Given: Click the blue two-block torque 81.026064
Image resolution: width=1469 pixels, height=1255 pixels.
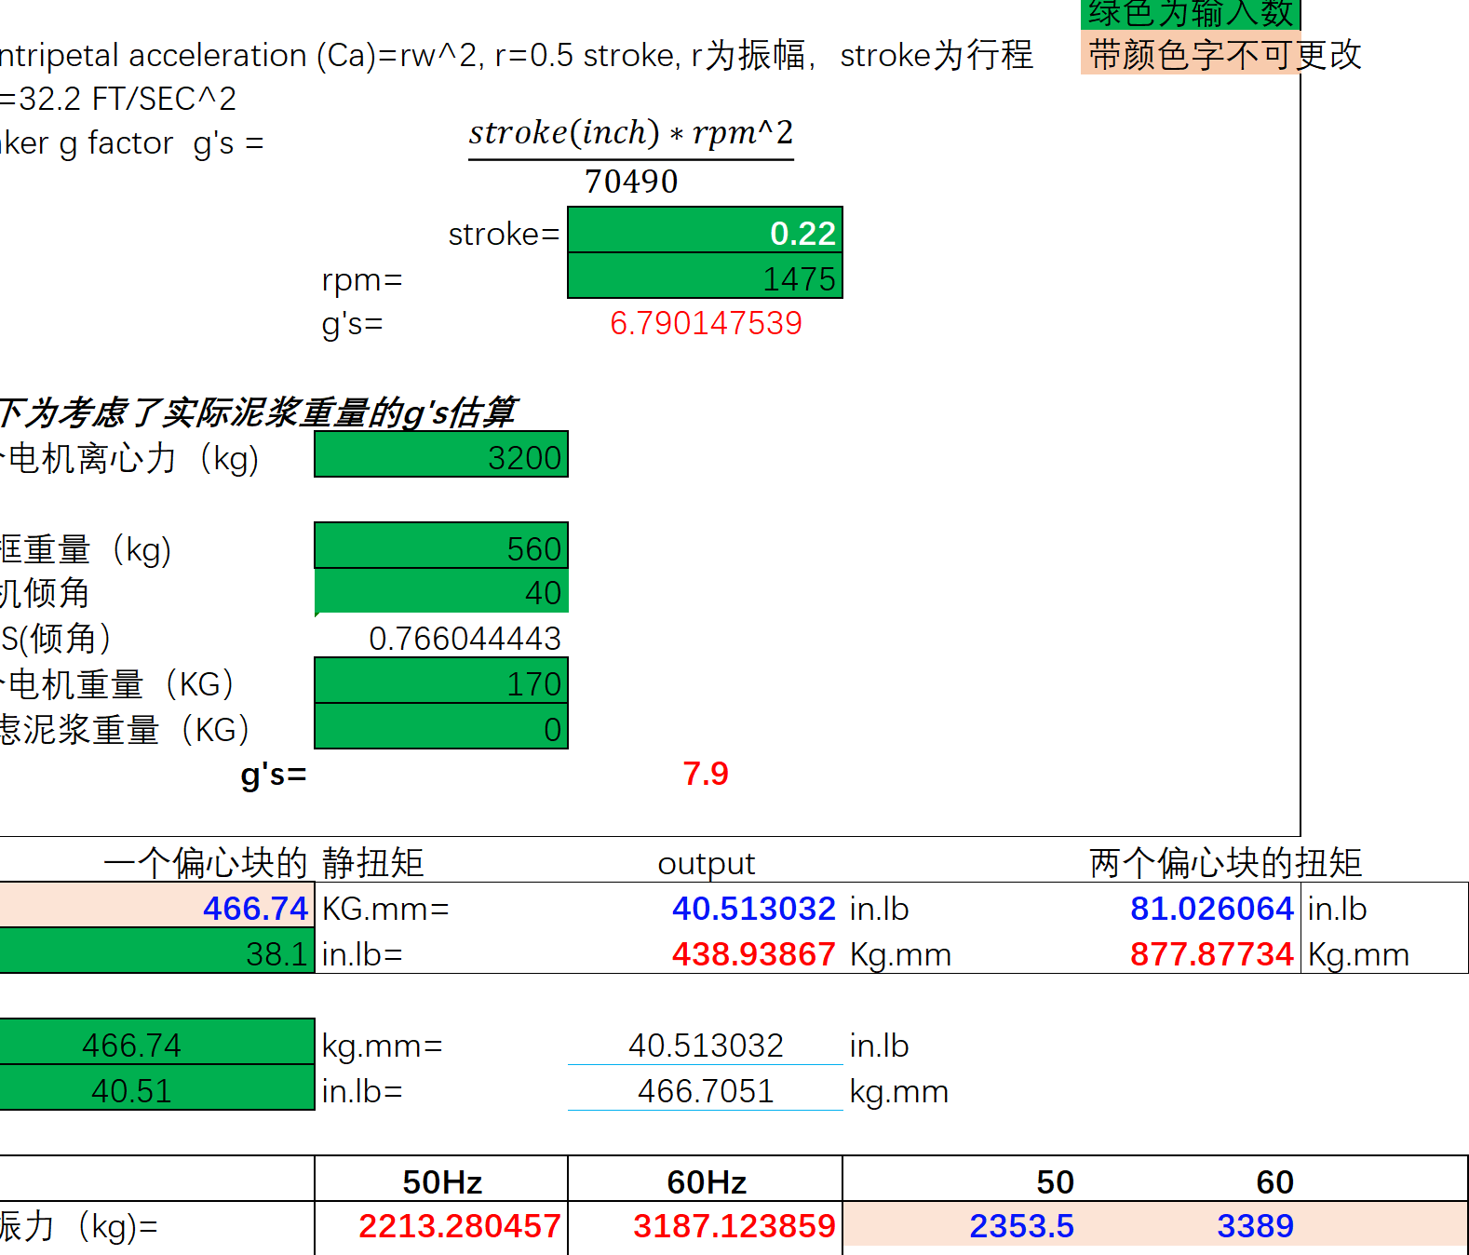Looking at the screenshot, I should click(x=1212, y=909).
